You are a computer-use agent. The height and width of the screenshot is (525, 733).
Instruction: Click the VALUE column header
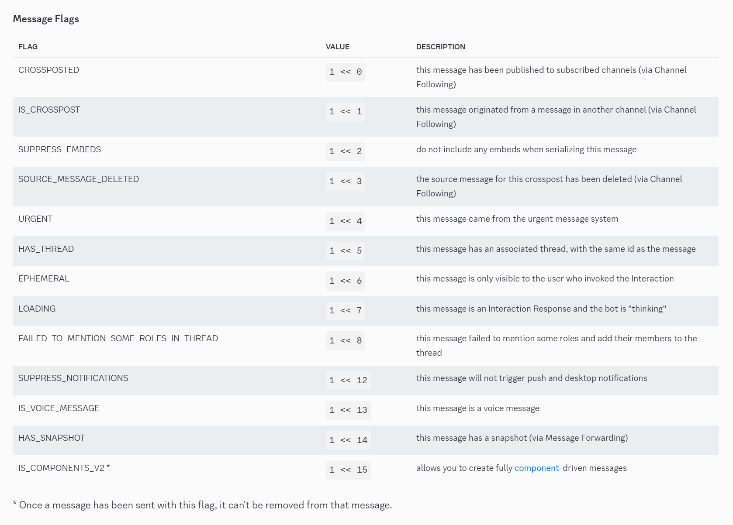pos(337,47)
